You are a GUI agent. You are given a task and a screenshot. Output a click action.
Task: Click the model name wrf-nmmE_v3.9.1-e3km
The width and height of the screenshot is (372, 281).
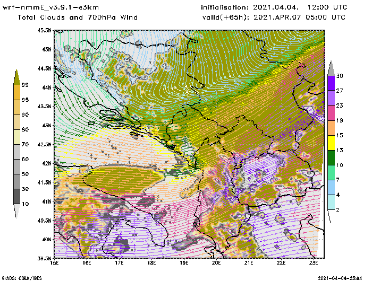(51, 7)
